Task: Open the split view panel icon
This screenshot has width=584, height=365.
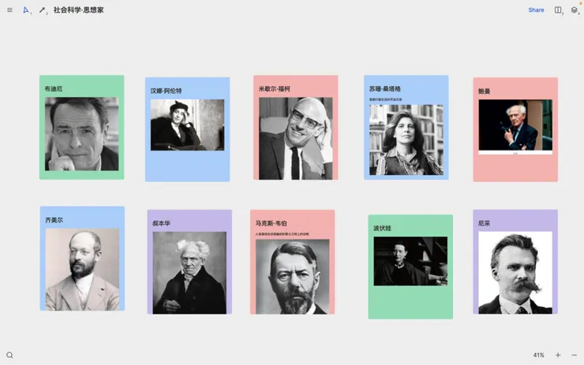Action: (x=557, y=10)
